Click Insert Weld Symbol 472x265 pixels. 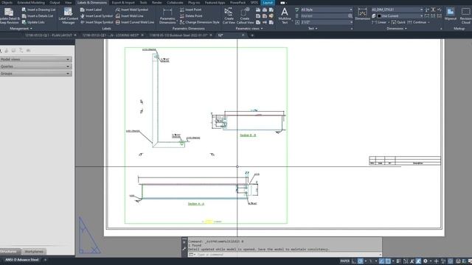click(132, 10)
